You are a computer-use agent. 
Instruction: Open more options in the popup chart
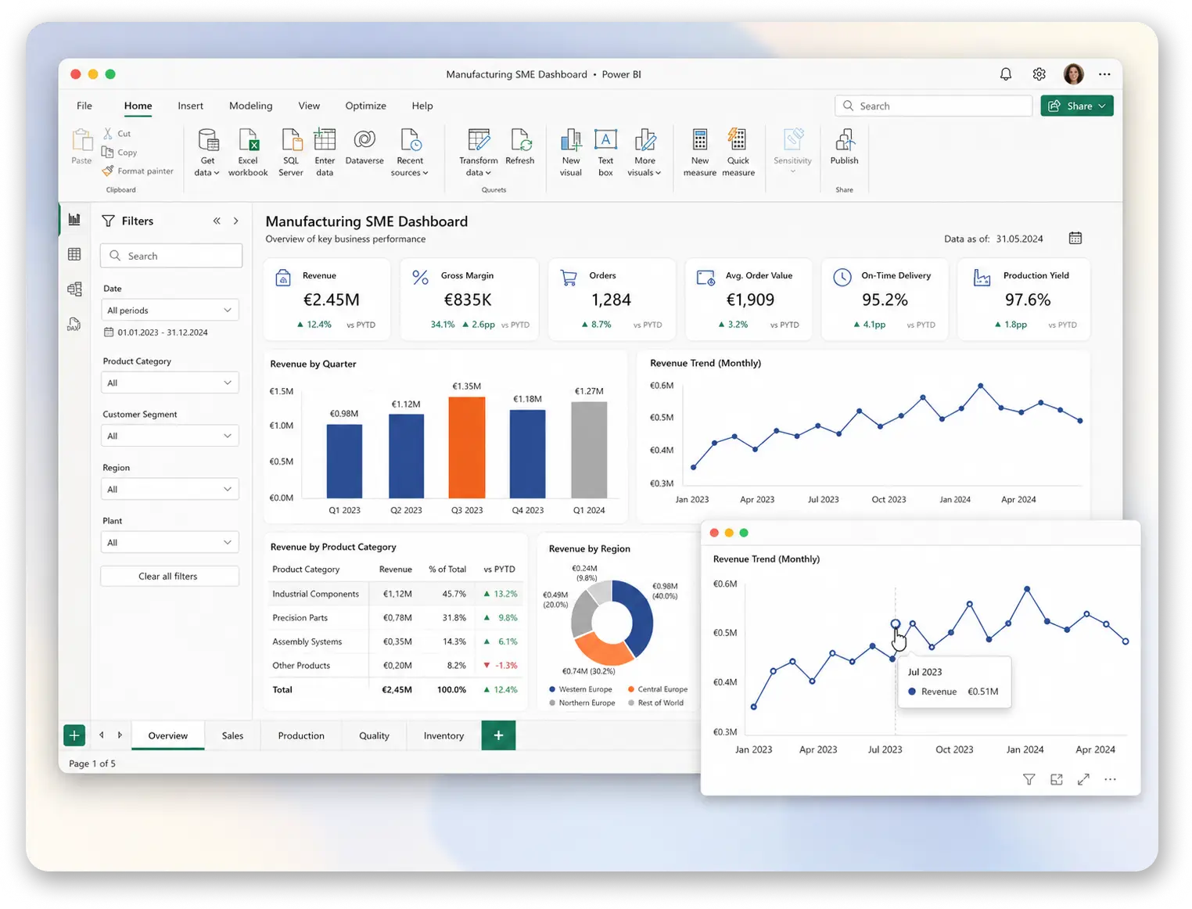pos(1110,779)
